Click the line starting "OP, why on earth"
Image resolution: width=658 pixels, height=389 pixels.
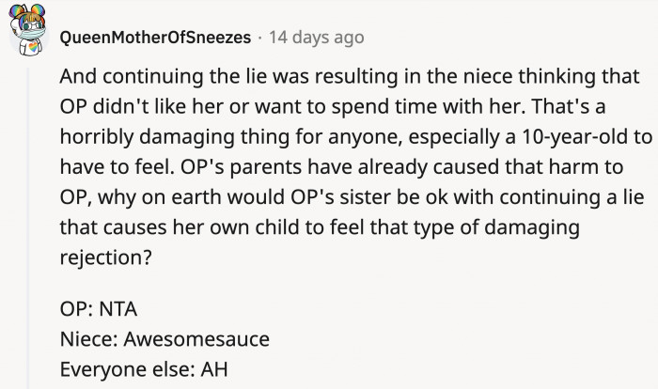(352, 197)
